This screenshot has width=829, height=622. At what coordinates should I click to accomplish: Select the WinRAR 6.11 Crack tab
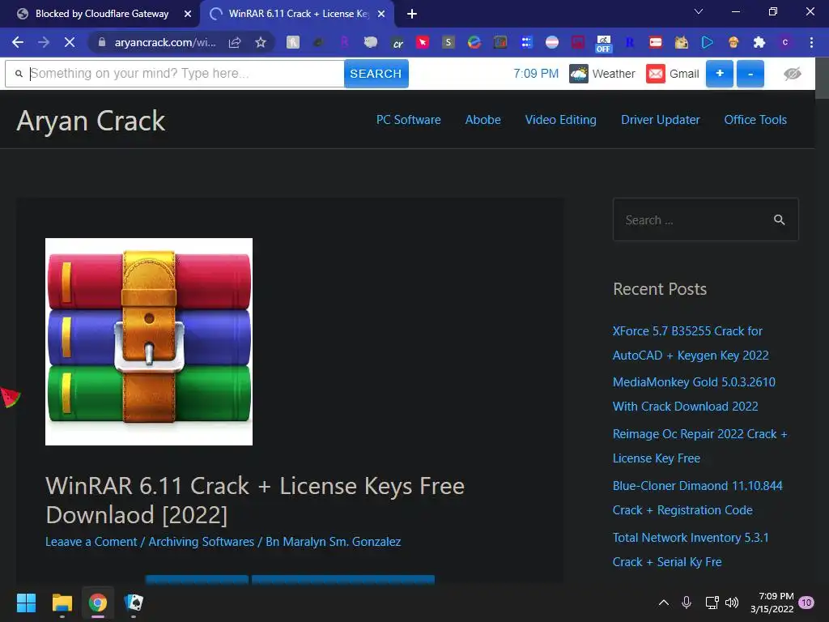(298, 14)
